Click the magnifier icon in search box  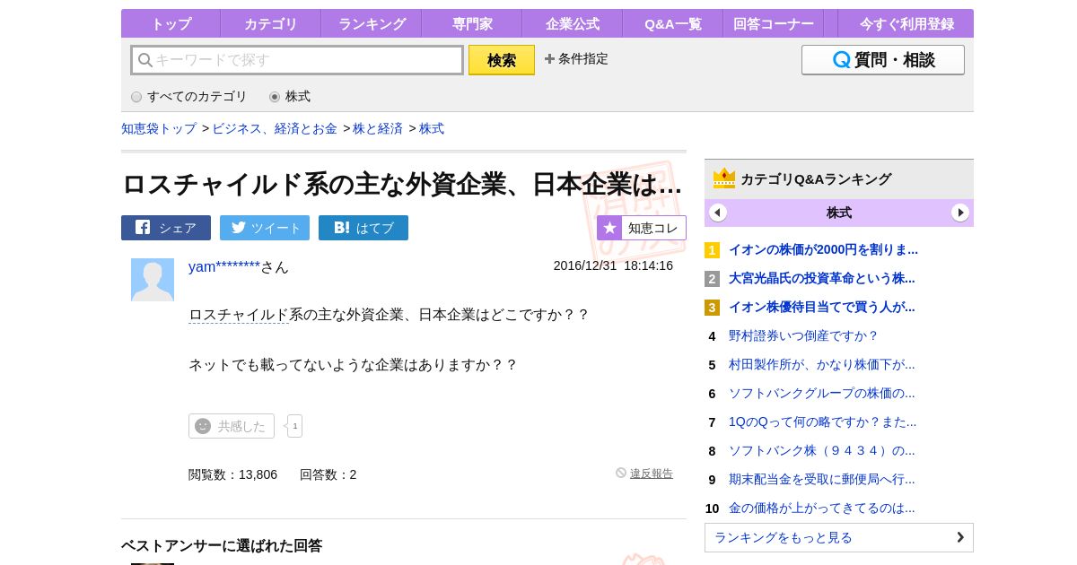click(x=144, y=60)
